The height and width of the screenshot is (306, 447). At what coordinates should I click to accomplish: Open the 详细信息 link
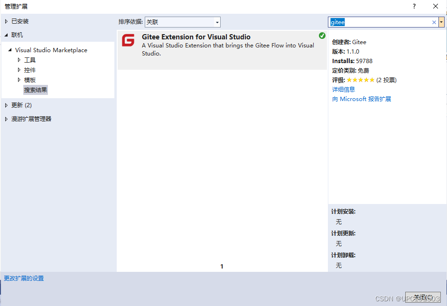[344, 90]
